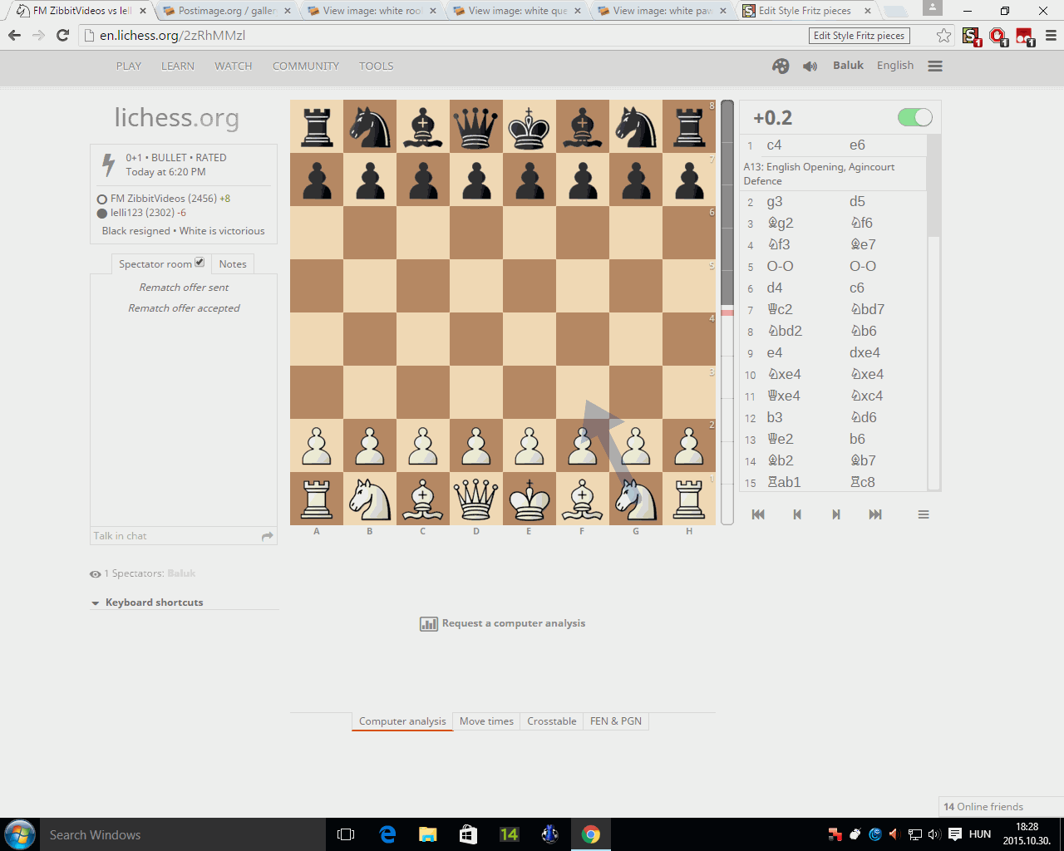The height and width of the screenshot is (851, 1064).
Task: Reload the lichess page
Action: [62, 36]
